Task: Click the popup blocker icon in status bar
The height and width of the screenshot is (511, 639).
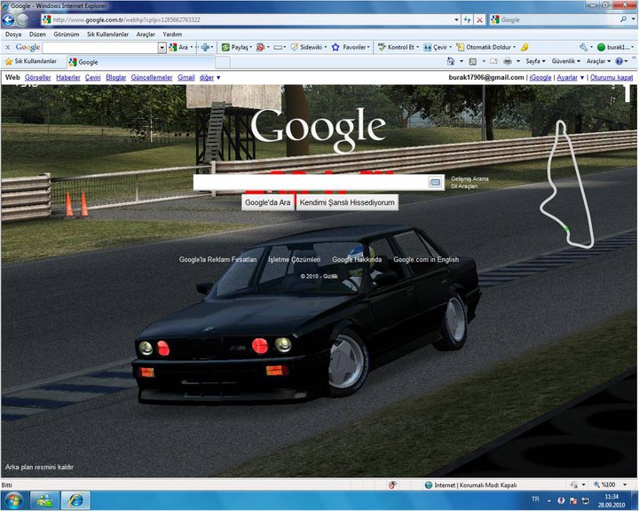Action: point(392,485)
